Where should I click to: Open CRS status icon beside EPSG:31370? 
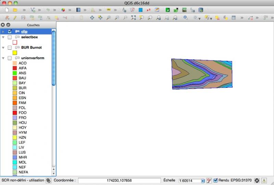257,180
